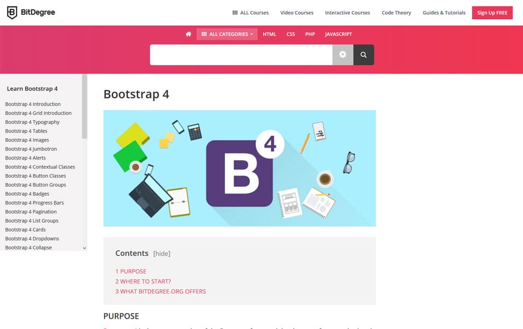
Task: Open Bootstrap 4 Tables tutorial
Action: (26, 131)
